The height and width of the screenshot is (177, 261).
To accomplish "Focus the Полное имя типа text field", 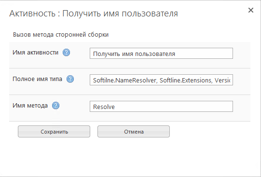I will pyautogui.click(x=161, y=80).
